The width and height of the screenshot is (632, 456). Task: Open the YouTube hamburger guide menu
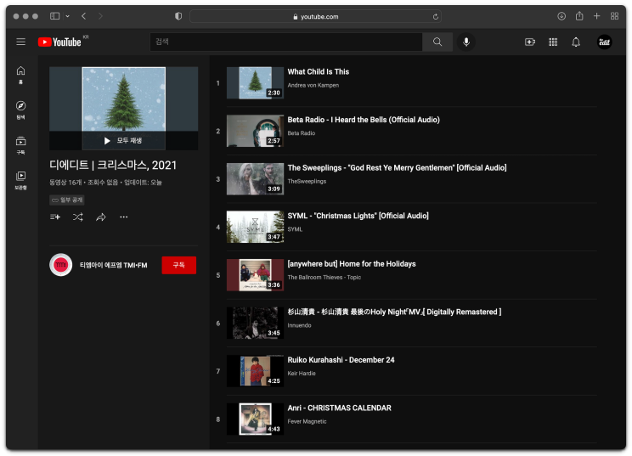(x=20, y=42)
